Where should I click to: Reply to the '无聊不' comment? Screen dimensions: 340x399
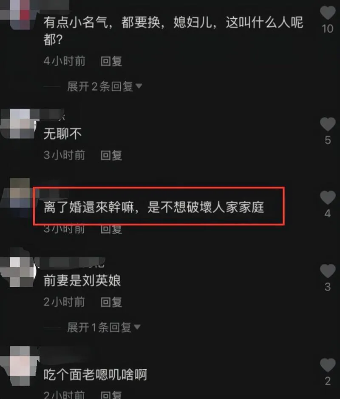click(x=111, y=155)
